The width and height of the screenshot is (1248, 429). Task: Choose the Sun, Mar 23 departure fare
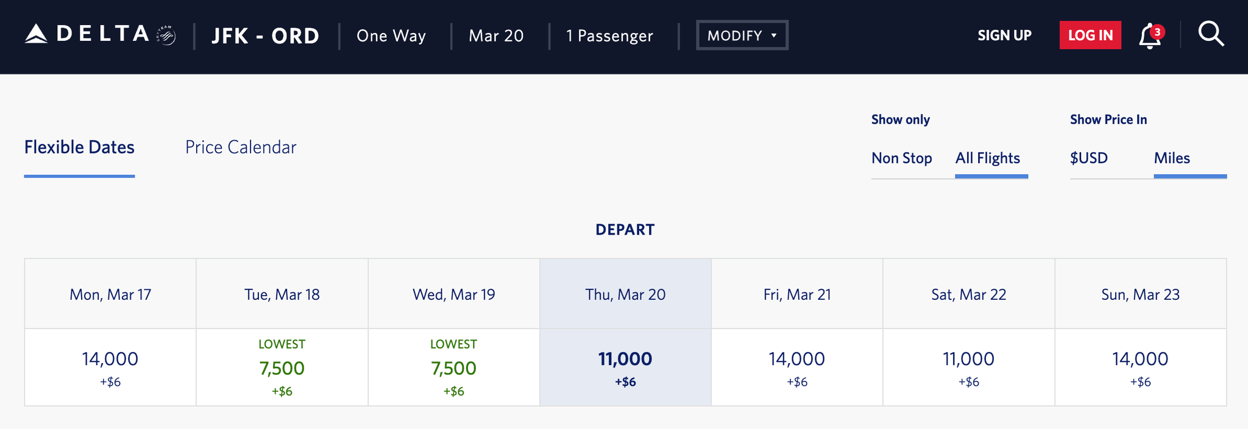[1141, 366]
